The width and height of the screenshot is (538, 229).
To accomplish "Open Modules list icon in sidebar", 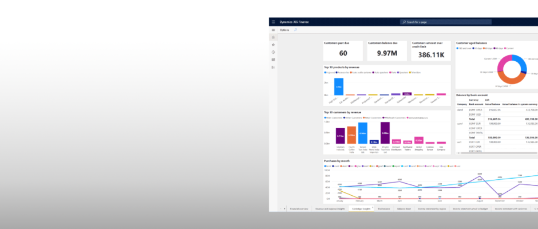I will (x=273, y=68).
